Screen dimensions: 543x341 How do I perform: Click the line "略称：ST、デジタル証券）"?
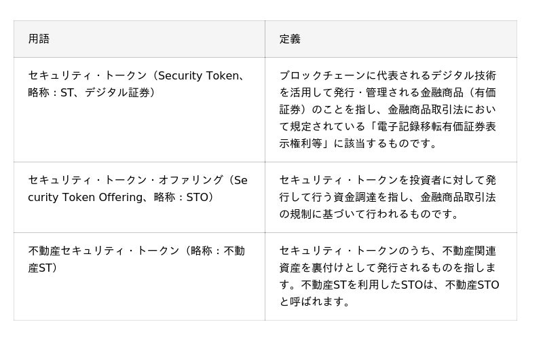[x=92, y=92]
